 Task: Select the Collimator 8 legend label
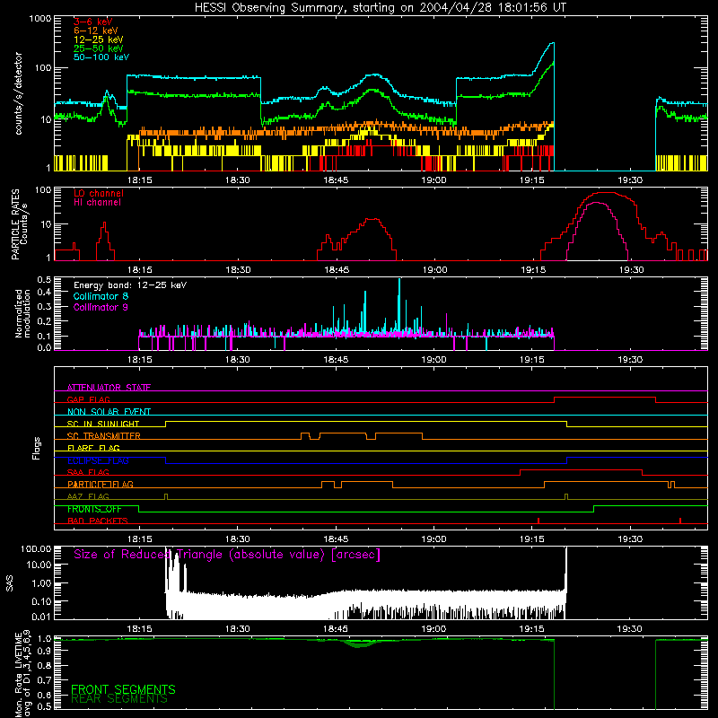click(101, 296)
